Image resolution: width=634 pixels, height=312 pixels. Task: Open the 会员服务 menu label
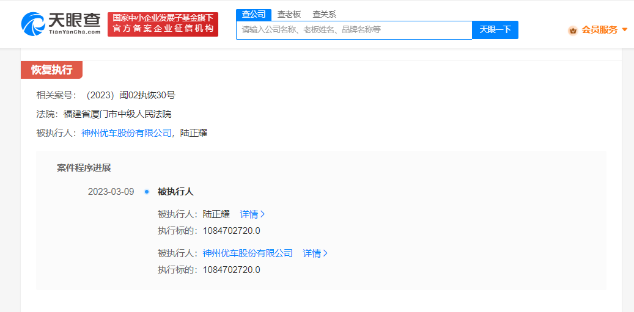[x=599, y=30]
